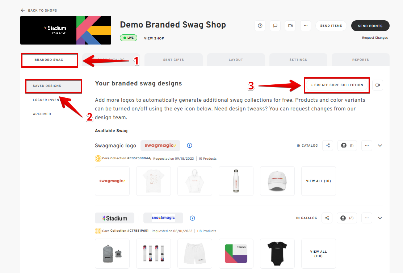Click info icon beside snackmagic logo
Viewport: 403px width, 273px height.
(x=192, y=218)
